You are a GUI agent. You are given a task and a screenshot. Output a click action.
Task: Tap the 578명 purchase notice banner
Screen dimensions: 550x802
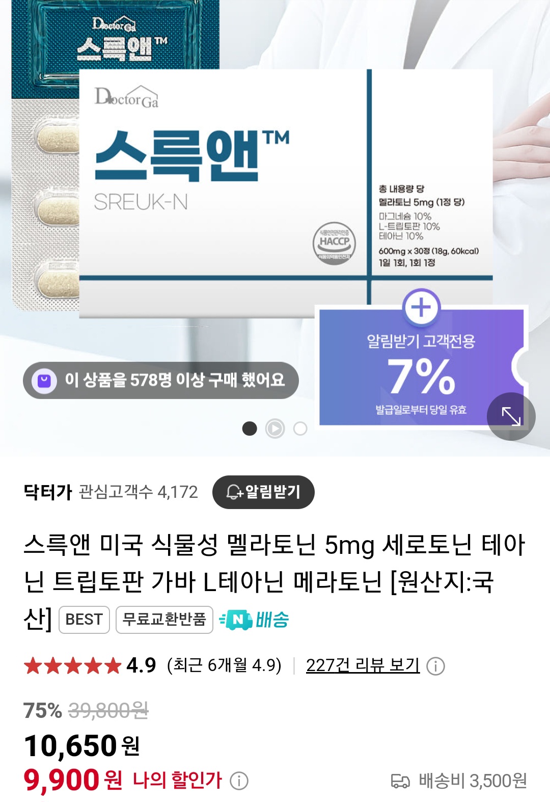160,380
